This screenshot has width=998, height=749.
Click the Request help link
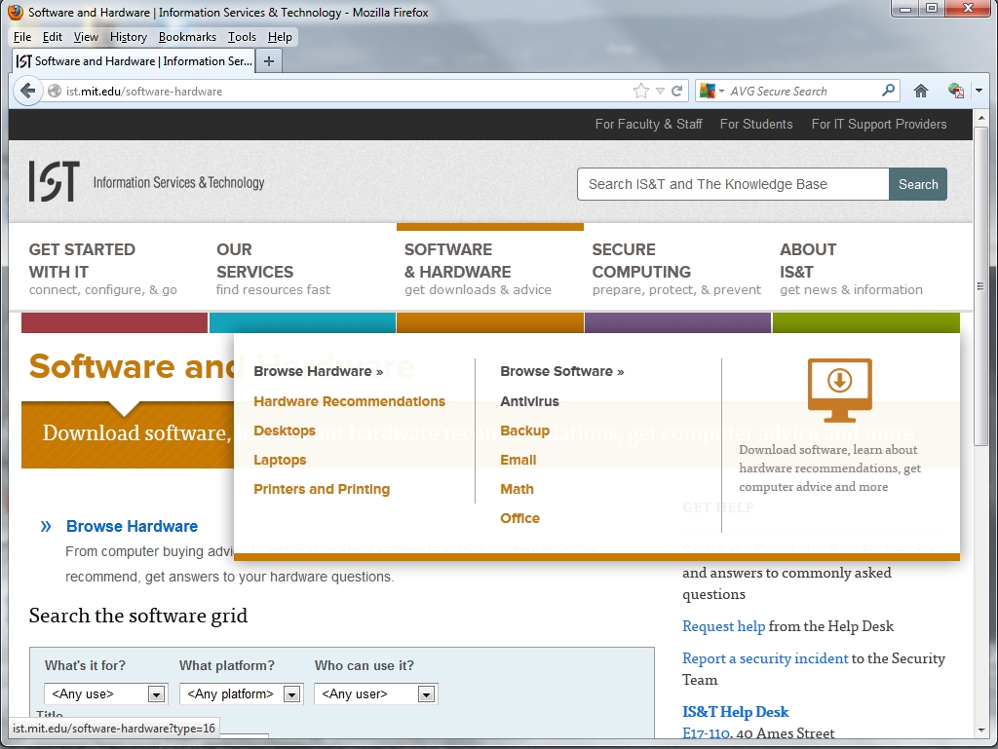pos(723,626)
